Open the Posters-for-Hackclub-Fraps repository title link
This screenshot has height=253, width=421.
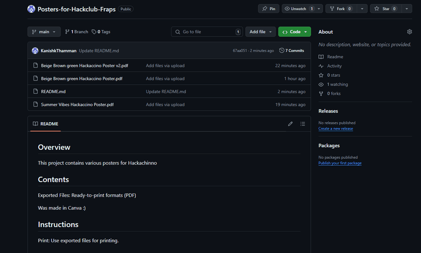coord(76,9)
